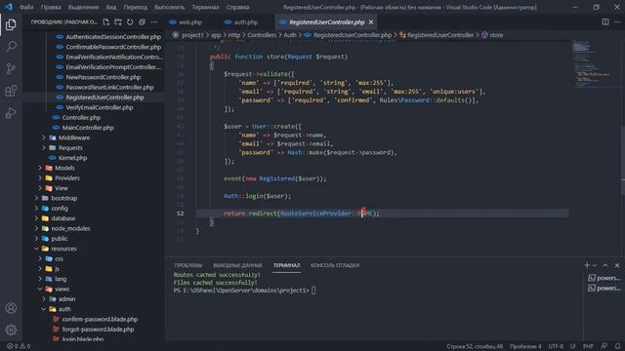Open Kernel.php file

(72, 158)
